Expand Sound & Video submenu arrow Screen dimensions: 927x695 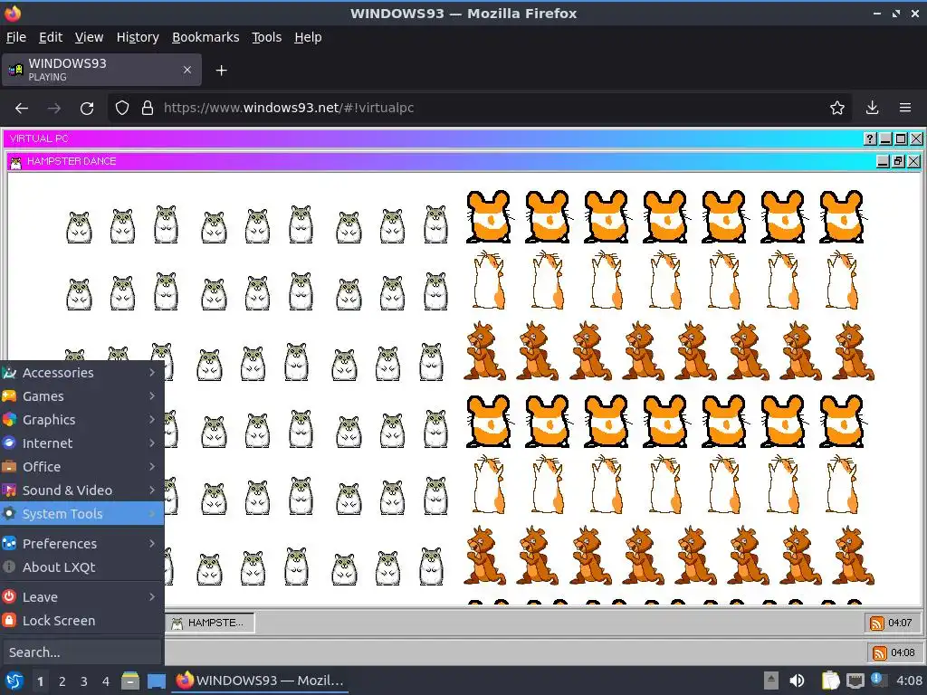coord(152,490)
